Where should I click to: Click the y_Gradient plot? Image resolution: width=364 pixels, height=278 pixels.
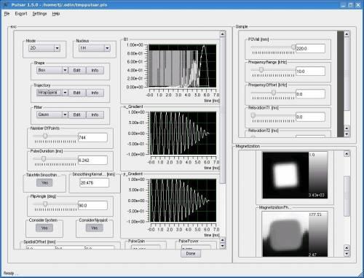point(183,201)
